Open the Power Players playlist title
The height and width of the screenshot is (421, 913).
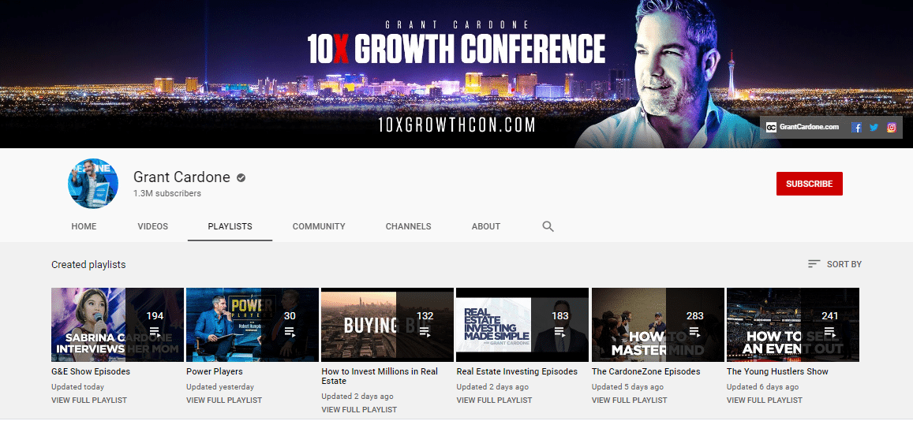click(215, 371)
